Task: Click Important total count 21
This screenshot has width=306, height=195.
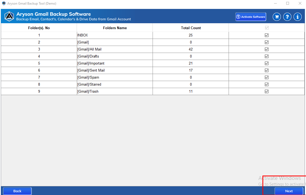Action: (x=191, y=63)
